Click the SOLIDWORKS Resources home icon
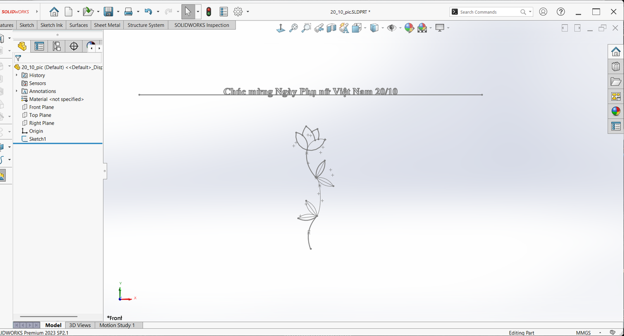Screen dimensions: 624x336 (x=616, y=52)
